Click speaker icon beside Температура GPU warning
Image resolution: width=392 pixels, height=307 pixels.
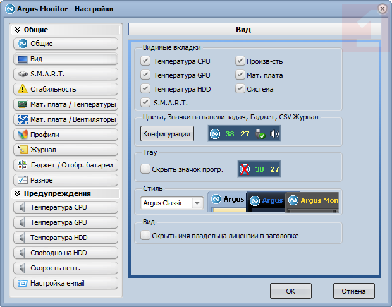click(x=22, y=222)
